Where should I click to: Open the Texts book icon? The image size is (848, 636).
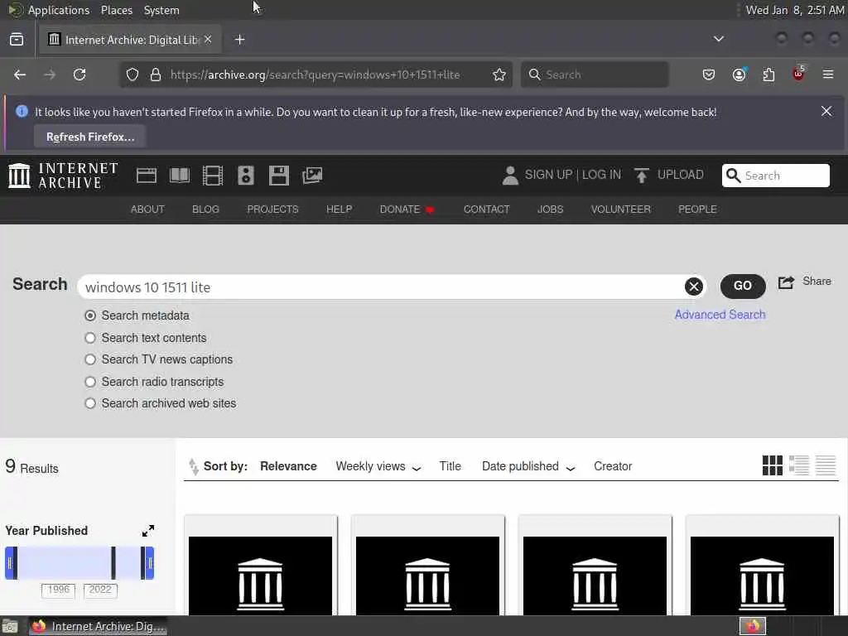180,176
